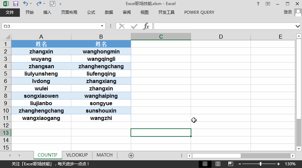Click the Select All corner triangle
The height and width of the screenshot is (168, 302).
[7, 37]
